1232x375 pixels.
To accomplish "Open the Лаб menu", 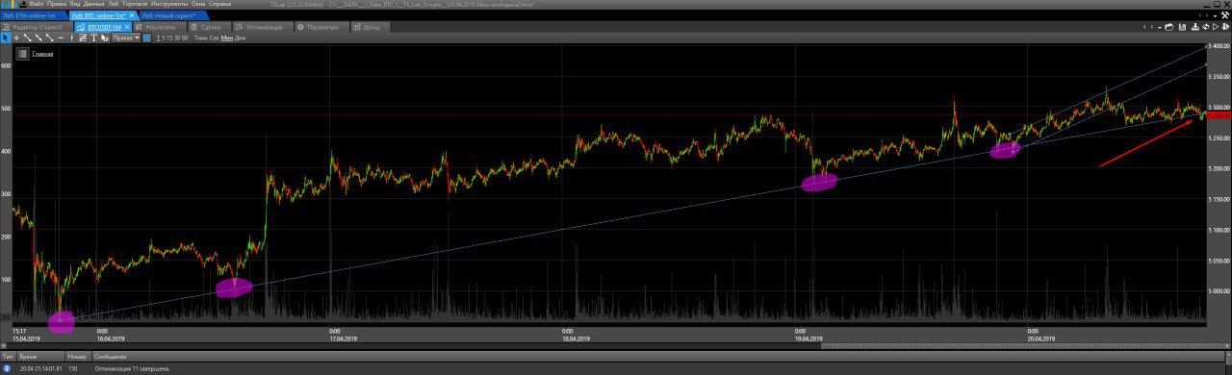I will [x=114, y=4].
